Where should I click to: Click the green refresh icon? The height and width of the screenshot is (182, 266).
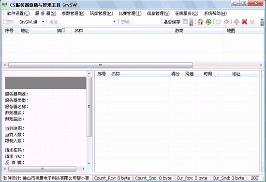click(208, 22)
